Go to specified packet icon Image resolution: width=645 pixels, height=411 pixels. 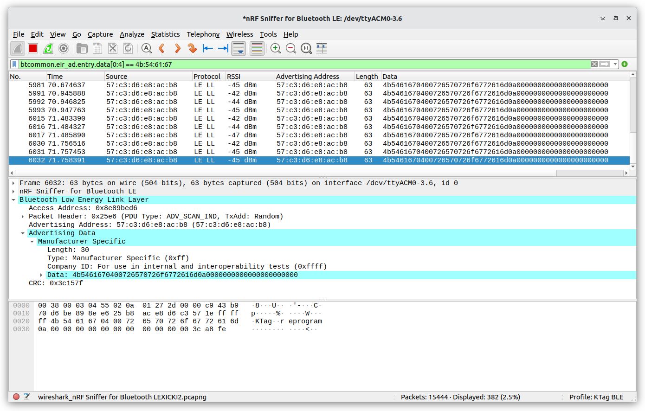click(x=193, y=48)
